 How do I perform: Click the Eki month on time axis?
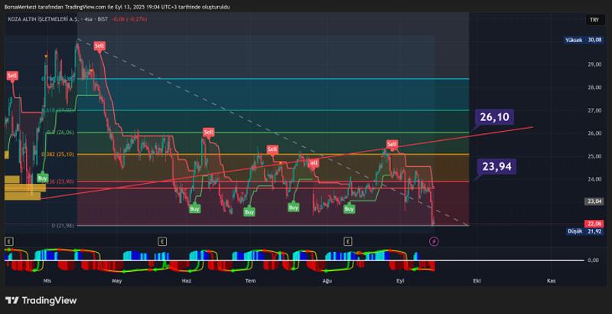475,281
